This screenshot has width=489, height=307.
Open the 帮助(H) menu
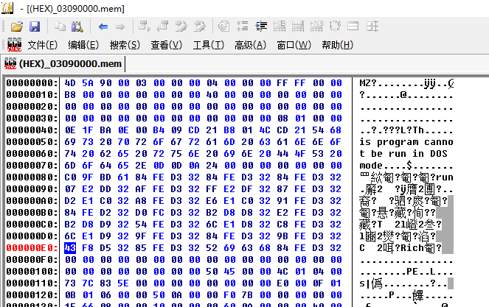[x=338, y=45]
